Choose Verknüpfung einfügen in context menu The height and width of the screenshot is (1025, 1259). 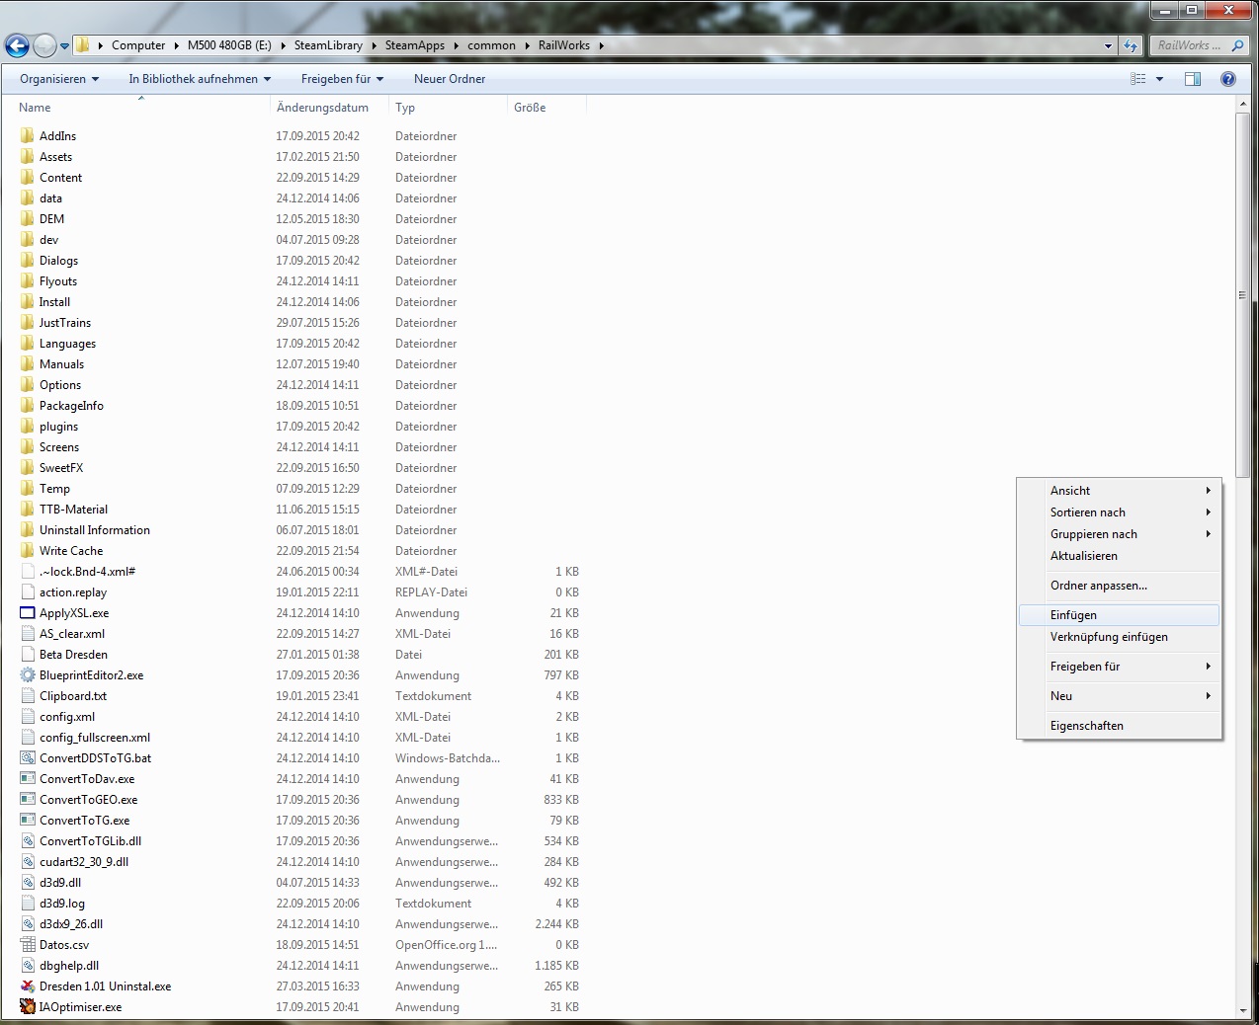(1119, 637)
